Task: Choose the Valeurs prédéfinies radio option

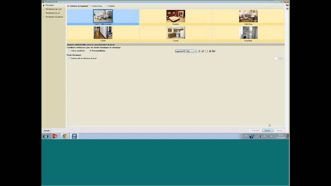Action: tap(69, 51)
